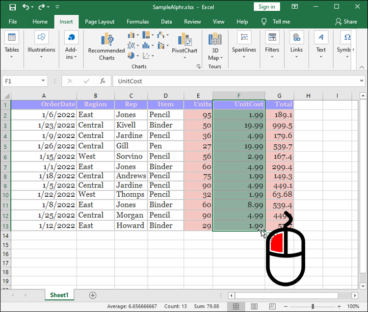Screen dimensions: 368x312
Task: Open the Review tab
Action: click(192, 22)
